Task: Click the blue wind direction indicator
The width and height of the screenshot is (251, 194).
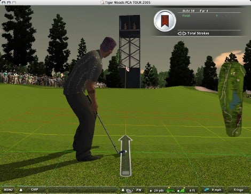Action: coord(207,190)
